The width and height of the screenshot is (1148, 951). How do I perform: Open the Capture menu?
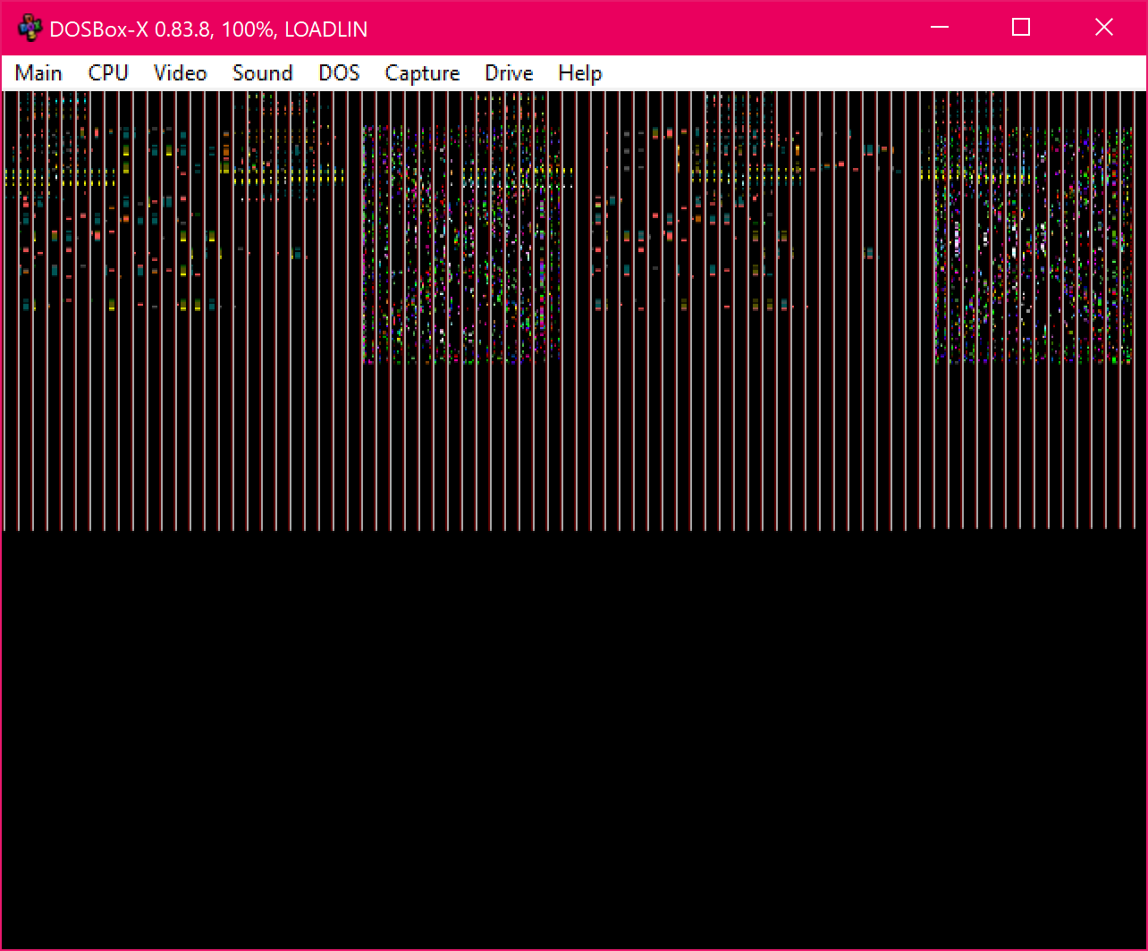coord(422,73)
